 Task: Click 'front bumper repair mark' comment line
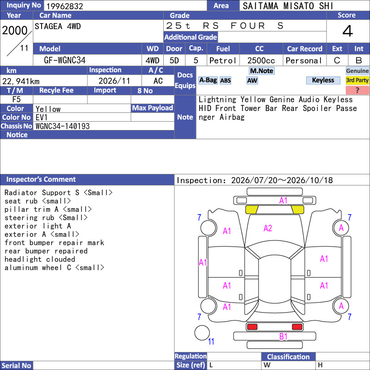tap(54, 242)
